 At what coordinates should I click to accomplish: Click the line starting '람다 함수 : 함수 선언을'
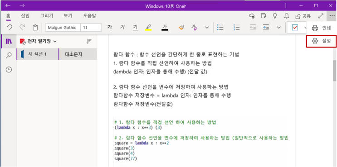click(x=176, y=54)
